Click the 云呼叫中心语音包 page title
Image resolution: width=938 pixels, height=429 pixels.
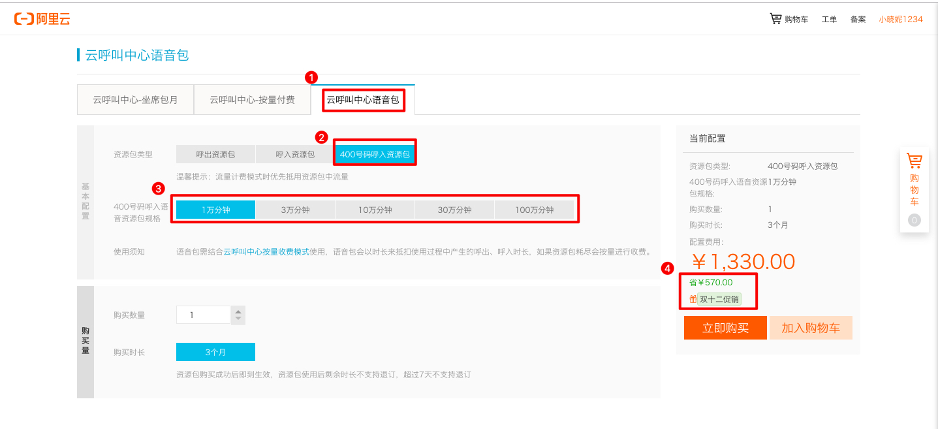point(137,55)
